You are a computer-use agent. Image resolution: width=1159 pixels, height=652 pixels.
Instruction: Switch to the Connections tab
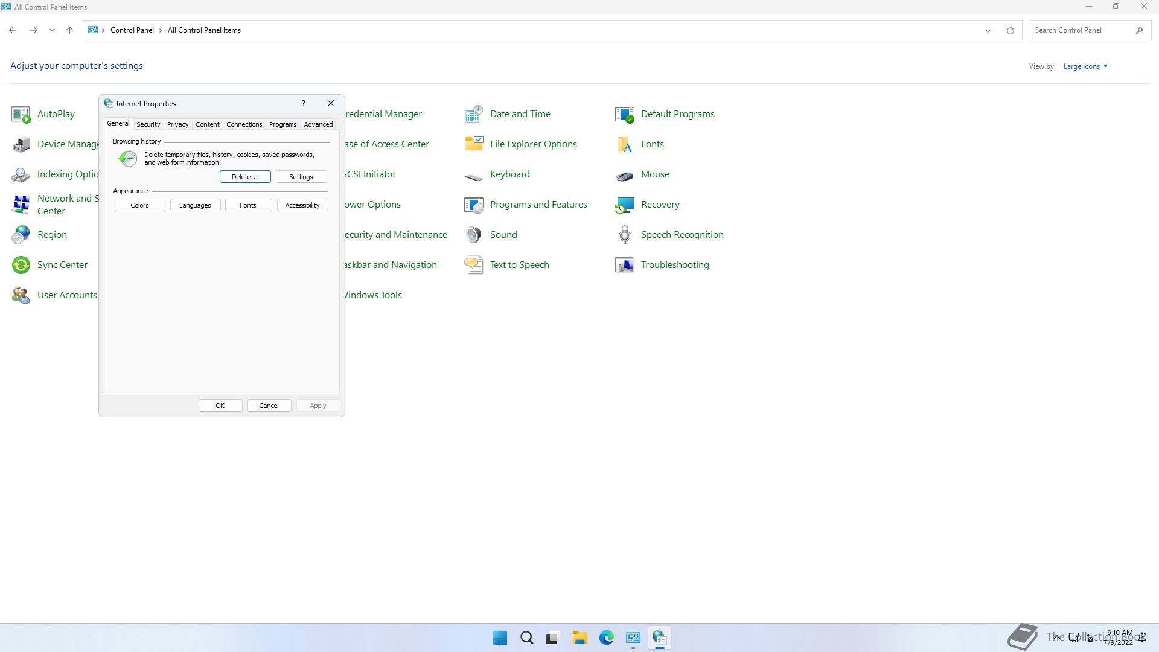click(244, 124)
